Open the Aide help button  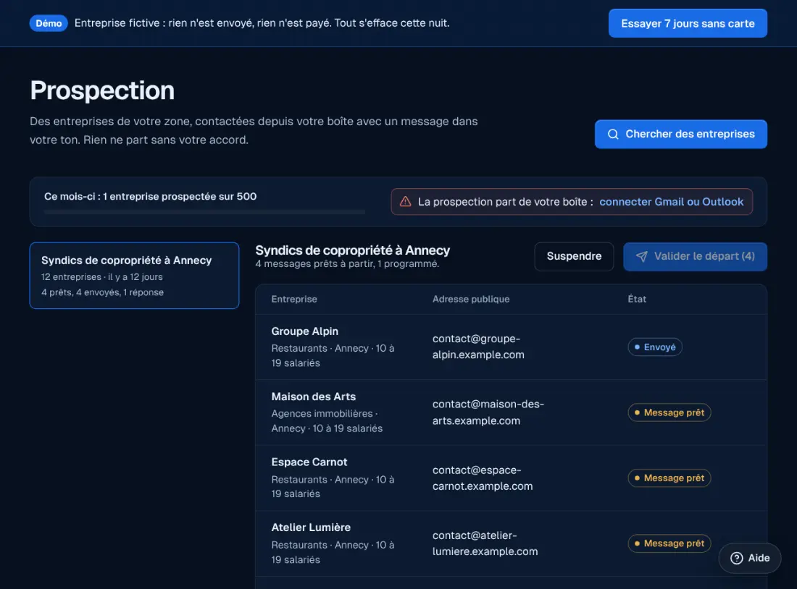tap(750, 558)
